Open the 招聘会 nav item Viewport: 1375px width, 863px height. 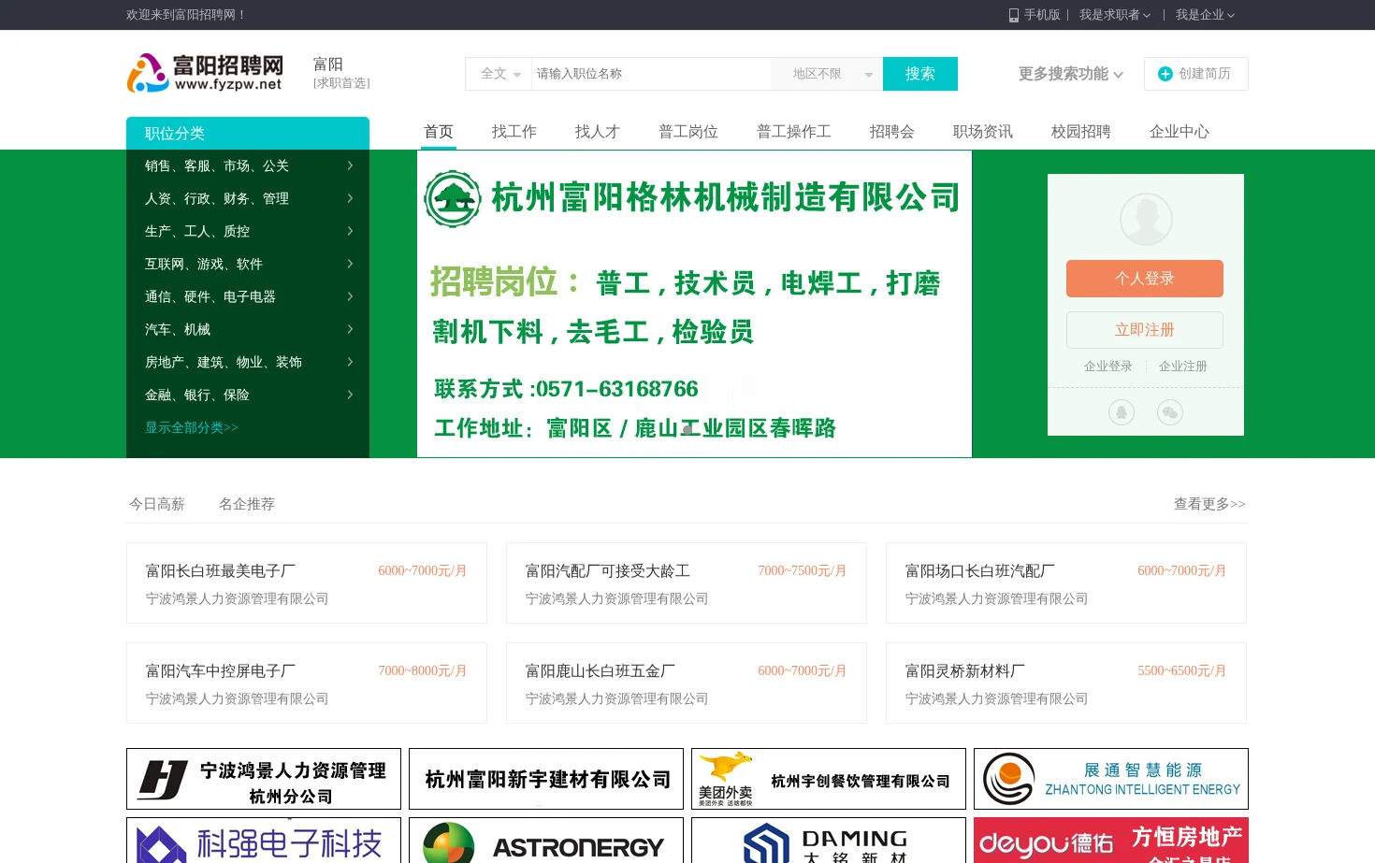[x=892, y=132]
